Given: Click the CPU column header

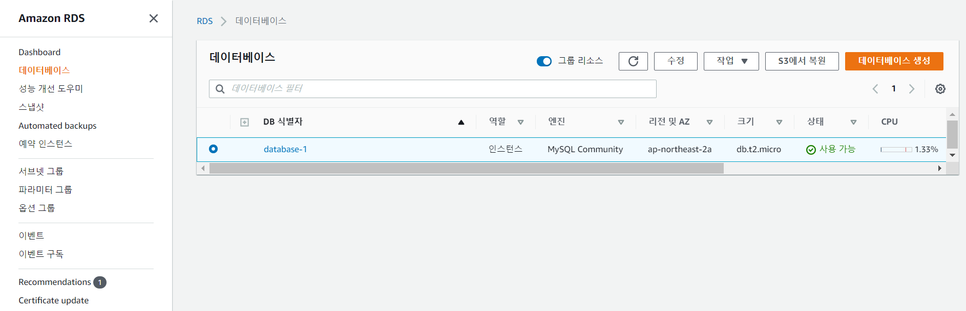Looking at the screenshot, I should pyautogui.click(x=889, y=122).
